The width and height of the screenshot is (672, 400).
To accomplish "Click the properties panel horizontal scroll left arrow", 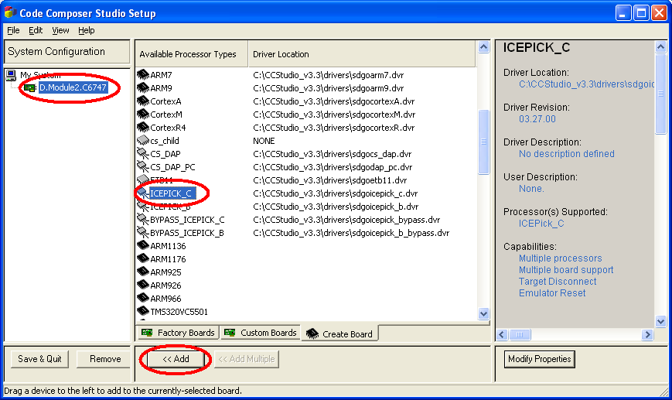I will tap(503, 334).
